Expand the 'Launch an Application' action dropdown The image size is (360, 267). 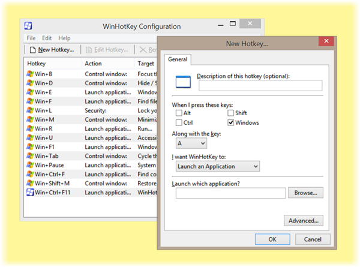217,166
